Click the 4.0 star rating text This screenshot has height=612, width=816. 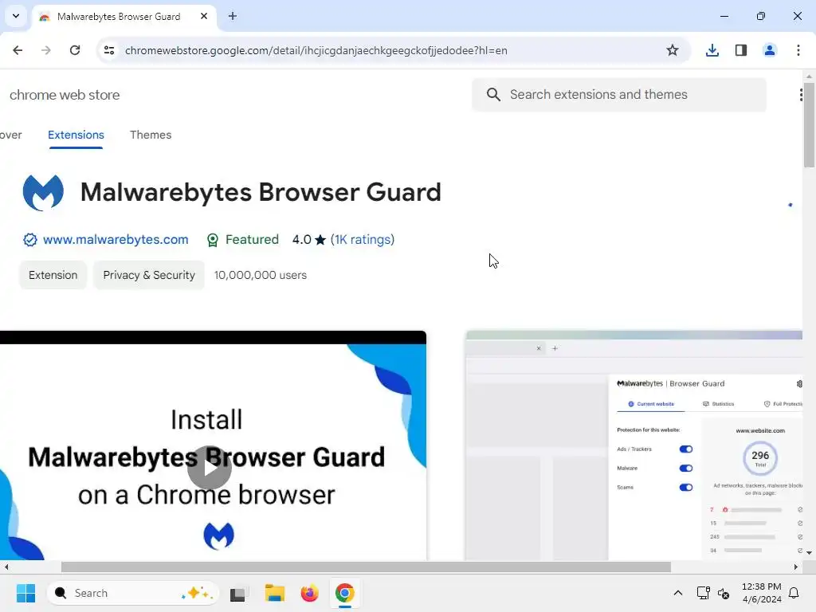point(308,239)
